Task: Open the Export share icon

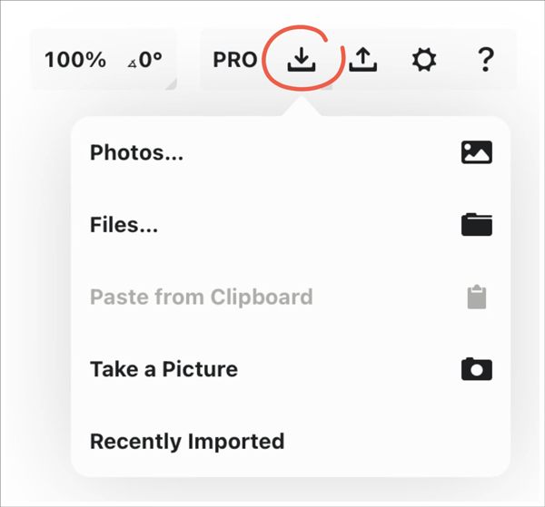Action: [362, 60]
